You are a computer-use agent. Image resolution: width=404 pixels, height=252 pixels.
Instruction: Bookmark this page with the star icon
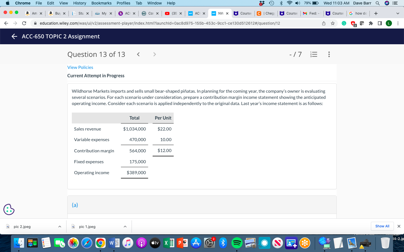click(333, 23)
